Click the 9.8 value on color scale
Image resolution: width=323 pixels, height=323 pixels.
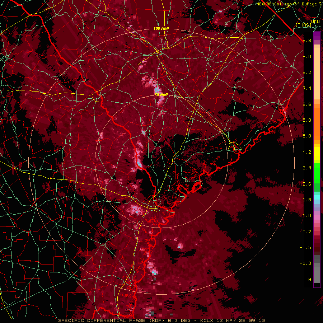pyautogui.click(x=307, y=40)
